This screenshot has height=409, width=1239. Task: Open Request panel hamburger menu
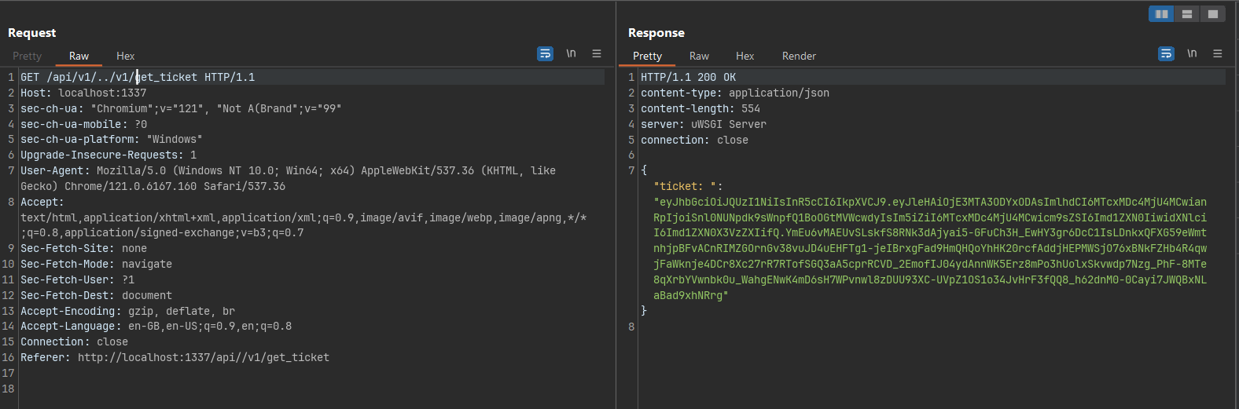(597, 53)
